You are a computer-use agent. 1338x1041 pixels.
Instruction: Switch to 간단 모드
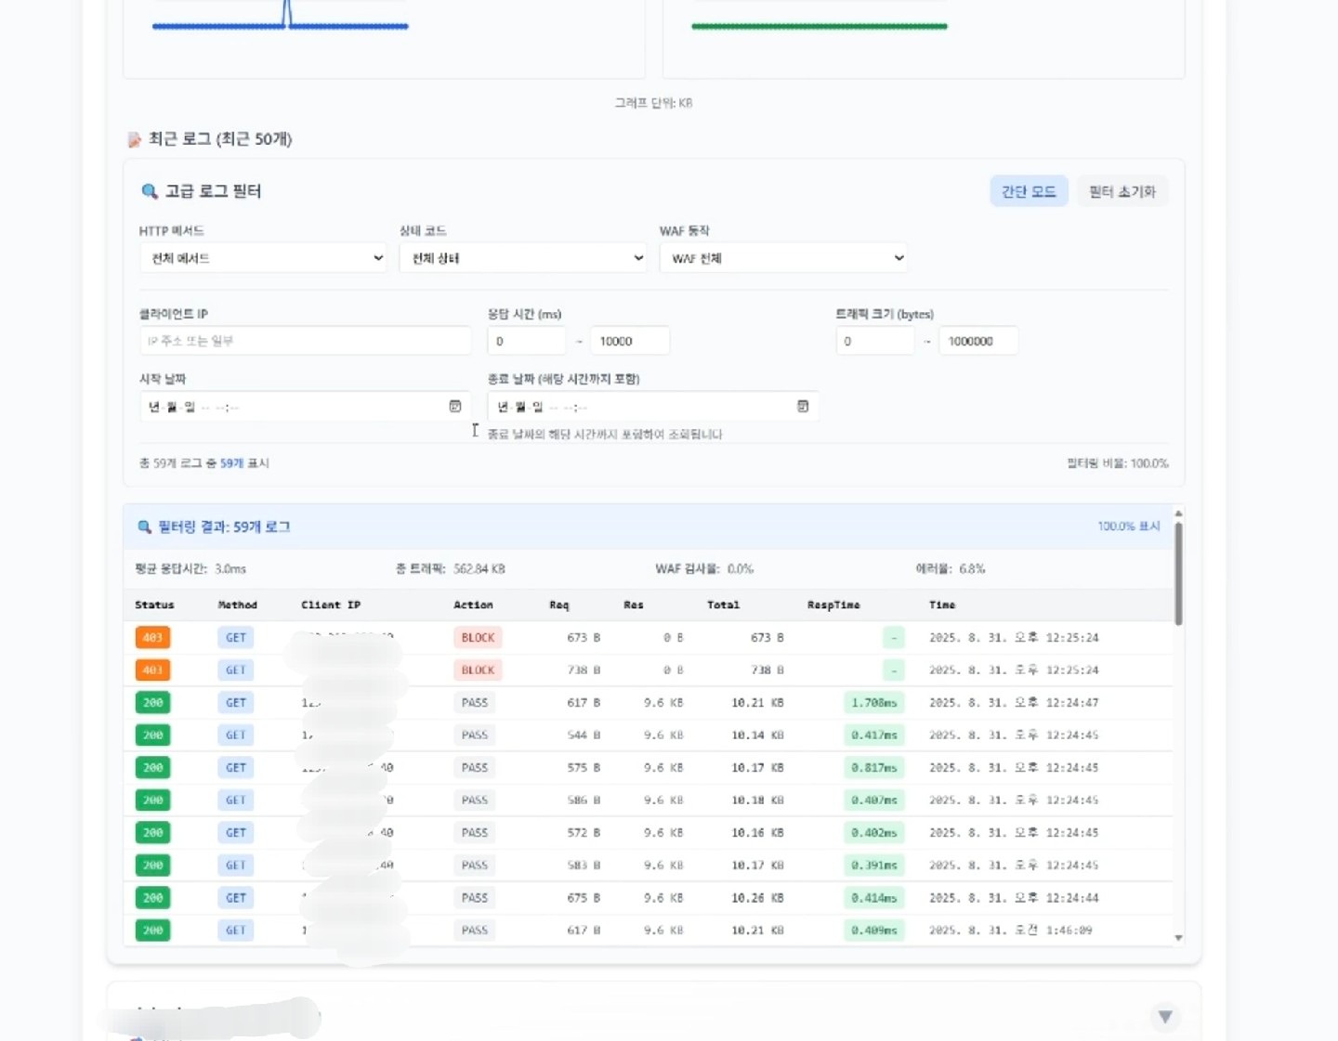coord(1028,191)
